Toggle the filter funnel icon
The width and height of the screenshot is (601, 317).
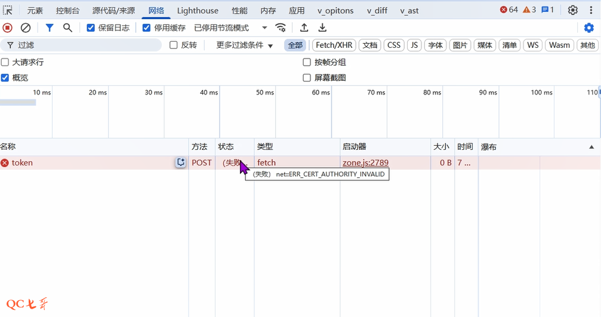coord(50,27)
